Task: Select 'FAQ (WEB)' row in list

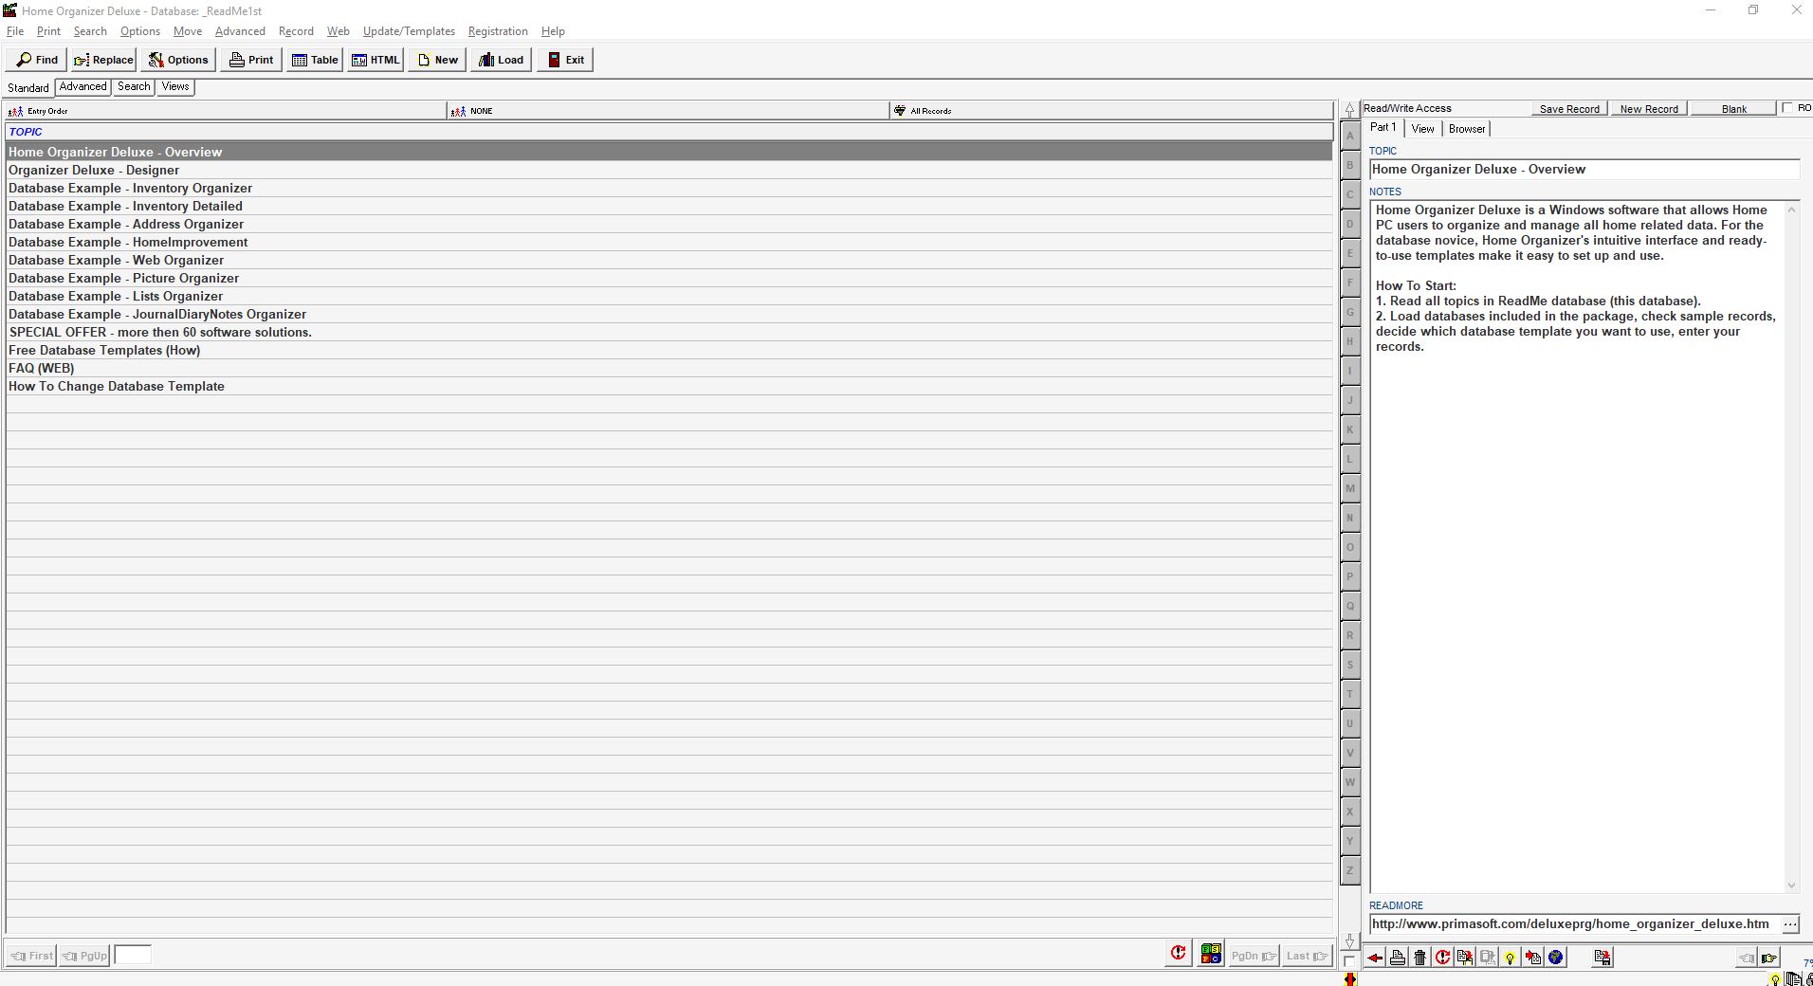Action: (x=668, y=369)
